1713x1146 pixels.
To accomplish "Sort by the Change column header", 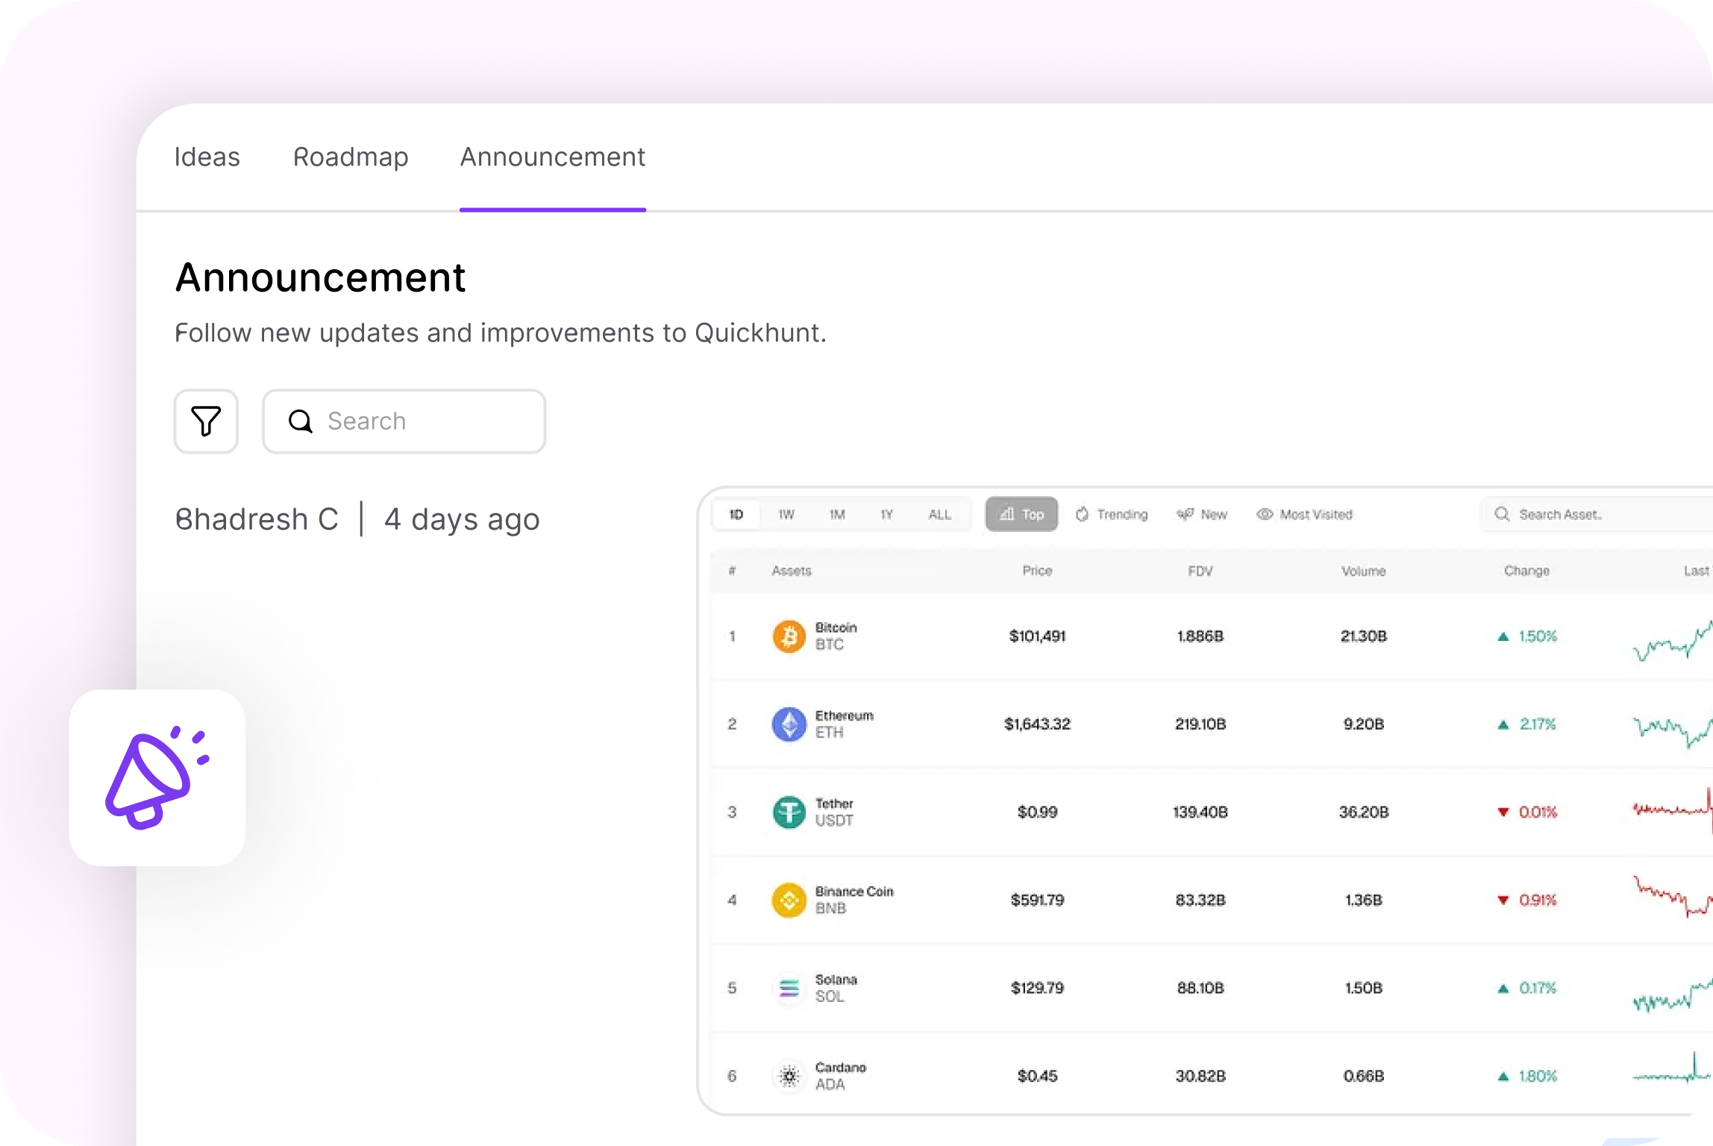I will pyautogui.click(x=1526, y=571).
